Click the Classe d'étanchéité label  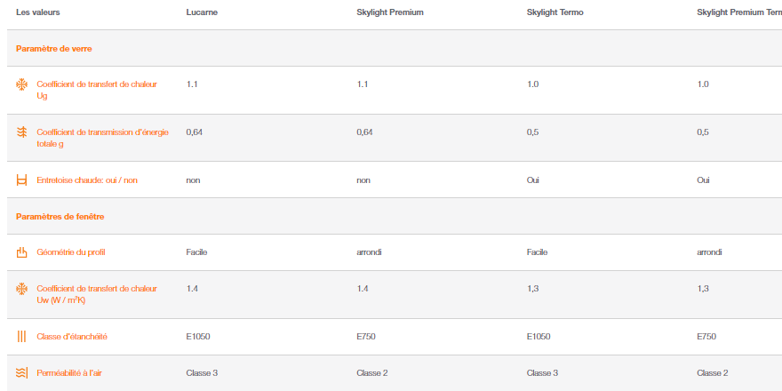coord(72,337)
